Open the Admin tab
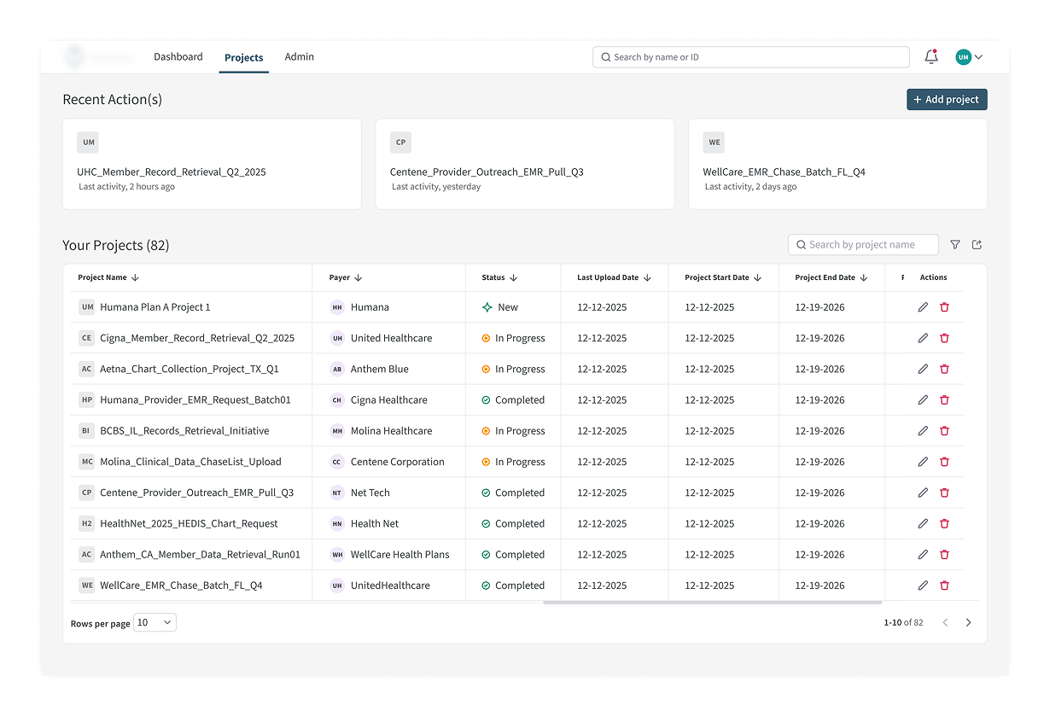1050x717 pixels. click(299, 57)
